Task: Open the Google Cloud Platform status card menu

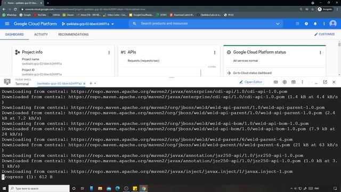Action: point(320,52)
